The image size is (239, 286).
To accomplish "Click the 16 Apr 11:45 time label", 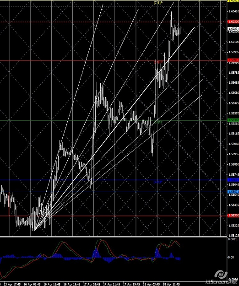I will tap(52, 284).
